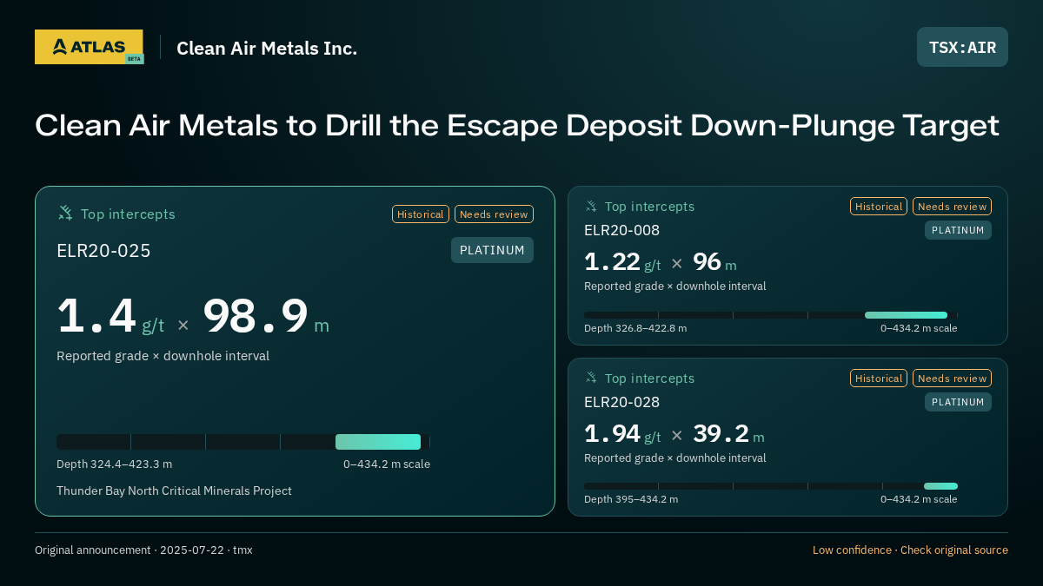This screenshot has width=1043, height=586.
Task: Click the 0–434.2 m scale label in the ELR20-025 card
Action: click(387, 464)
